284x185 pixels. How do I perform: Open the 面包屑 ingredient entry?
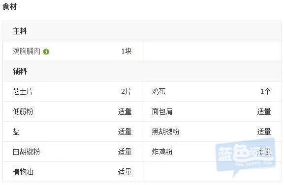pyautogui.click(x=162, y=111)
